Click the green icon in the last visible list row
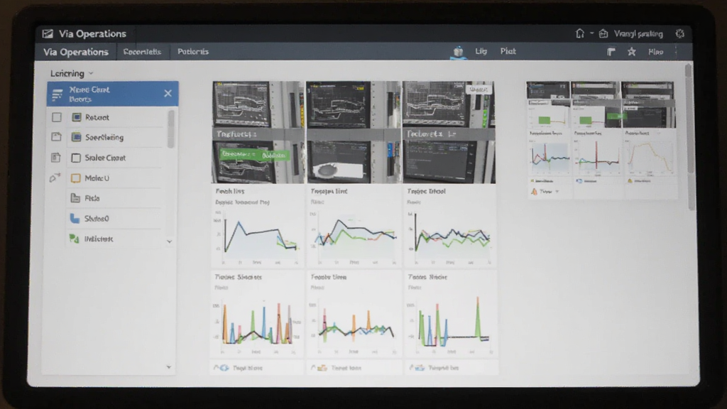This screenshot has height=409, width=727. [74, 239]
